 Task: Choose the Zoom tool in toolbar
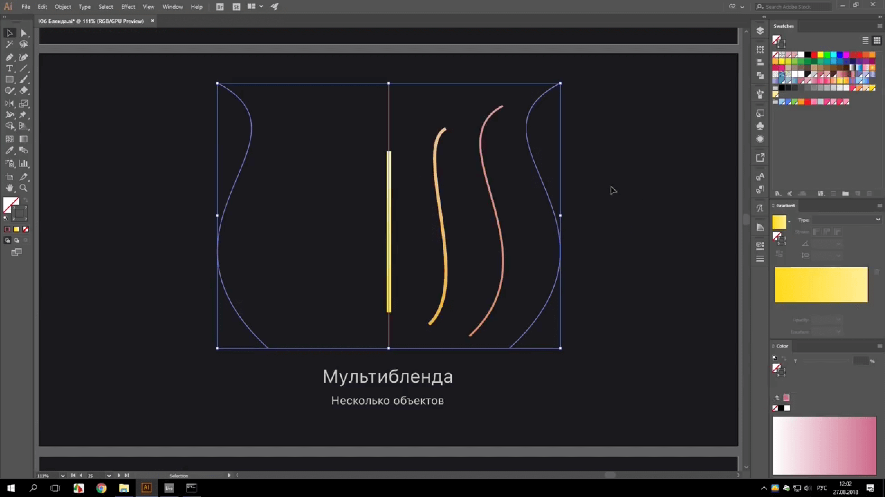(24, 188)
